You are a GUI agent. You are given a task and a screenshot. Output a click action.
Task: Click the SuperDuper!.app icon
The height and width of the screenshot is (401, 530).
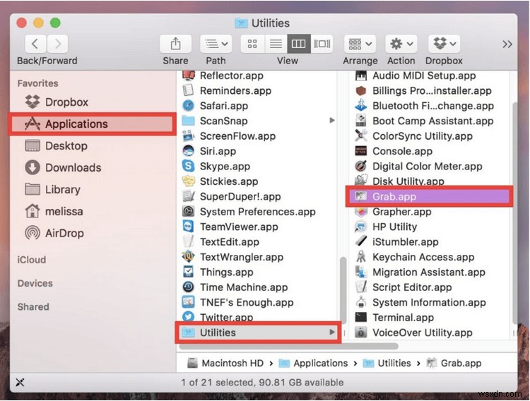tap(188, 196)
